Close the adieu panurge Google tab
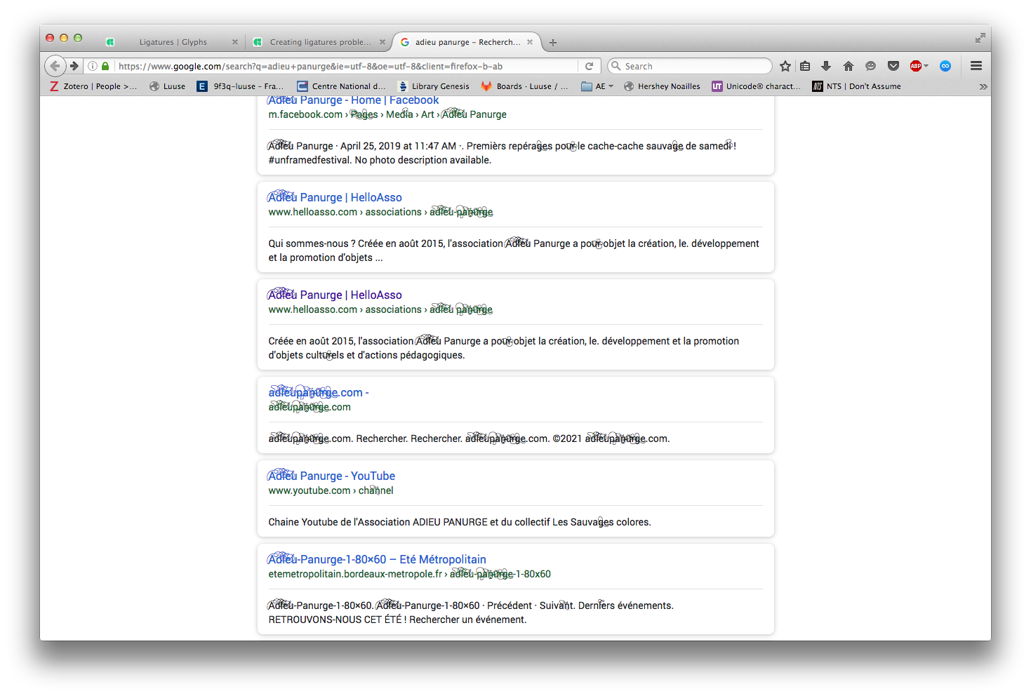Image resolution: width=1031 pixels, height=696 pixels. point(530,42)
